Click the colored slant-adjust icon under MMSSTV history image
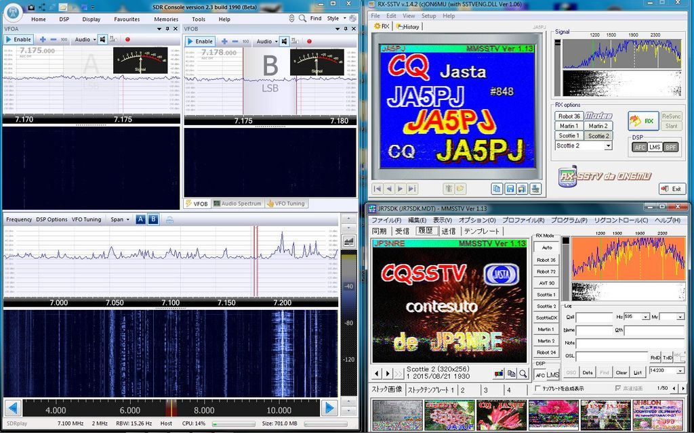The width and height of the screenshot is (694, 433). (499, 373)
